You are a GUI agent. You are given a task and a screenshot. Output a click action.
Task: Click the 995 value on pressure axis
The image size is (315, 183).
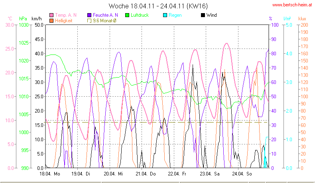[x=25, y=150]
